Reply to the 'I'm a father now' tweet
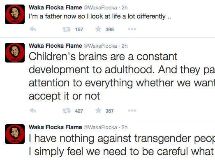The width and height of the screenshot is (215, 160). pos(33,29)
